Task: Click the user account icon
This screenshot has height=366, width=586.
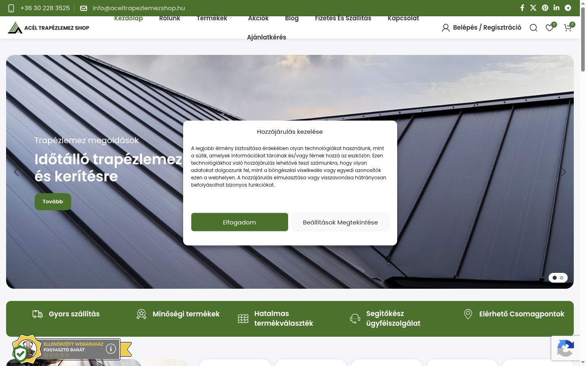Action: (x=446, y=28)
